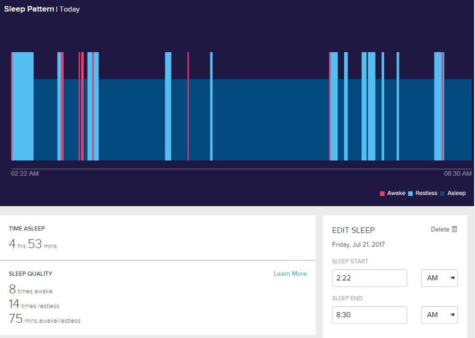The height and width of the screenshot is (338, 475).
Task: Click the Sleep Pattern heading
Action: (x=29, y=9)
